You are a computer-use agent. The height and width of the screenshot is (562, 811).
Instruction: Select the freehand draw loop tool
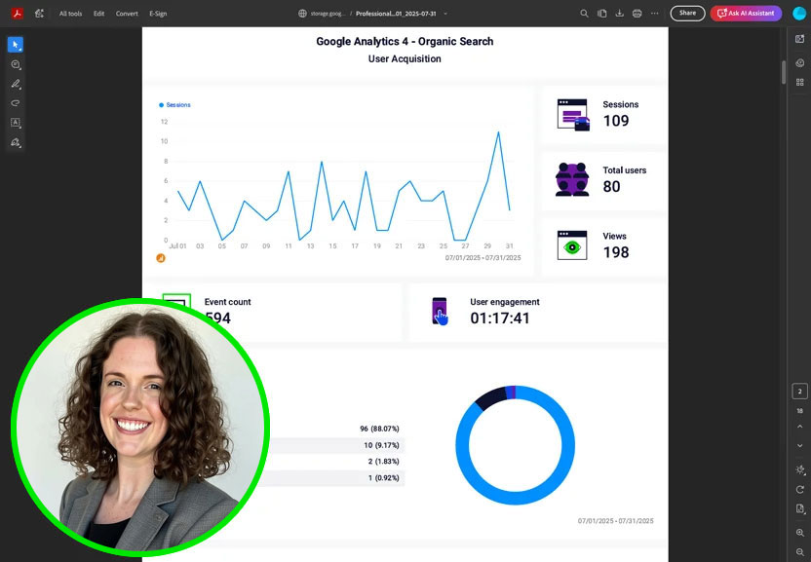[16, 103]
